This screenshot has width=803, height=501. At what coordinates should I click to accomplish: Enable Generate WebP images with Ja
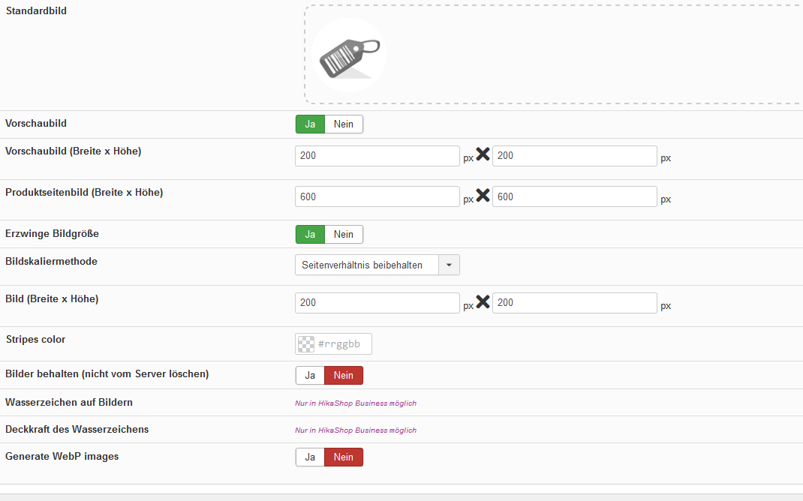pos(310,457)
